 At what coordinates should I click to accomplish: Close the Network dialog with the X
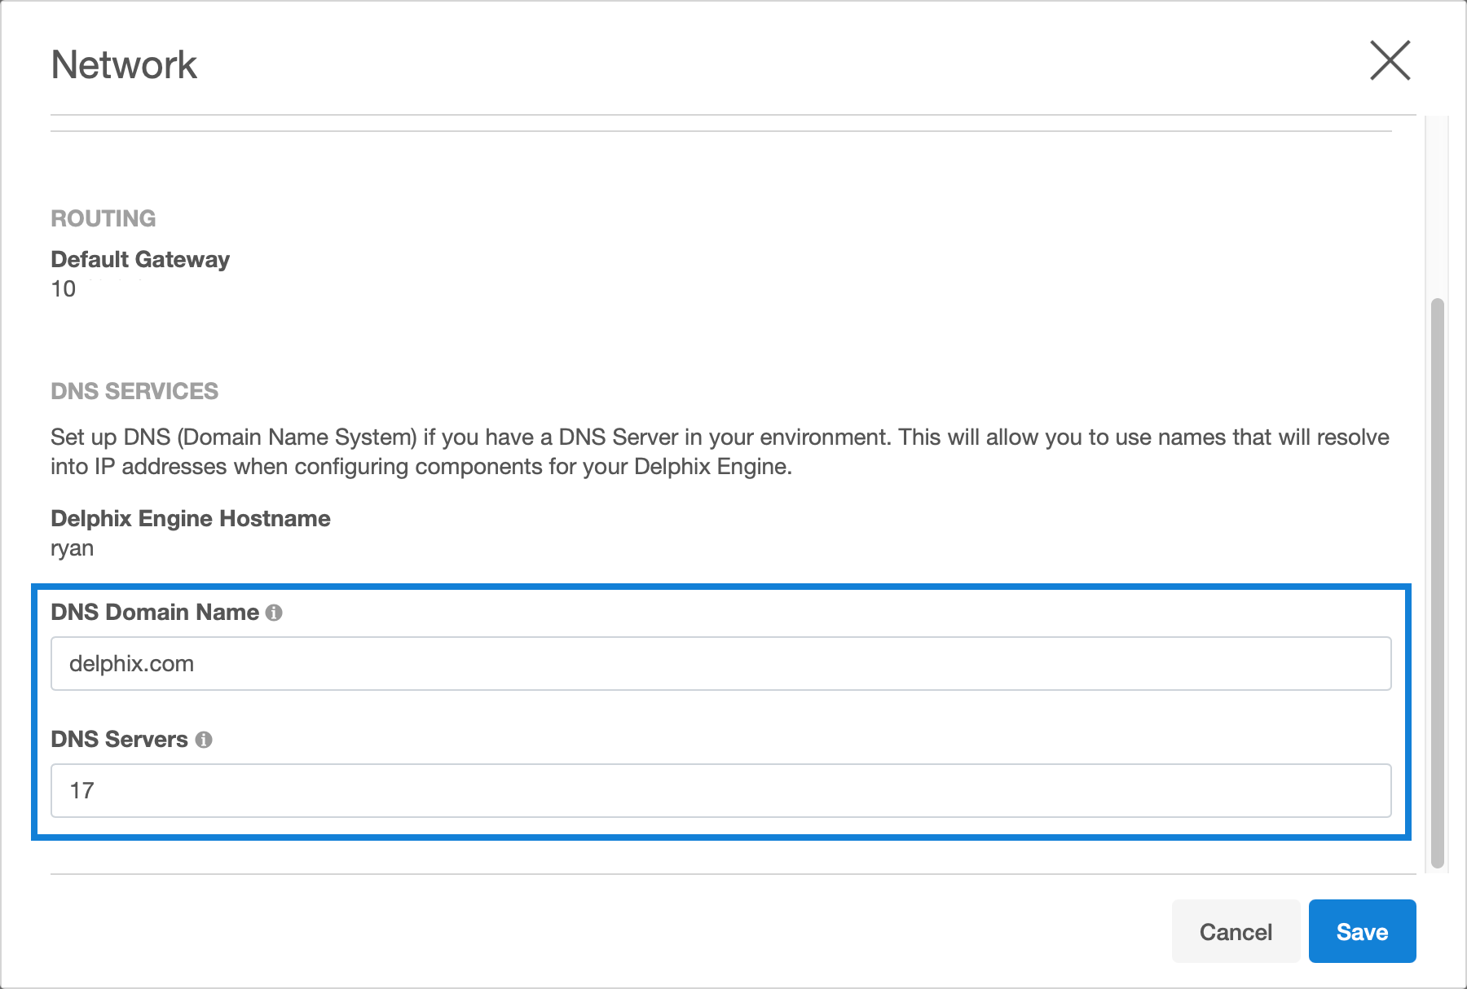(1390, 61)
